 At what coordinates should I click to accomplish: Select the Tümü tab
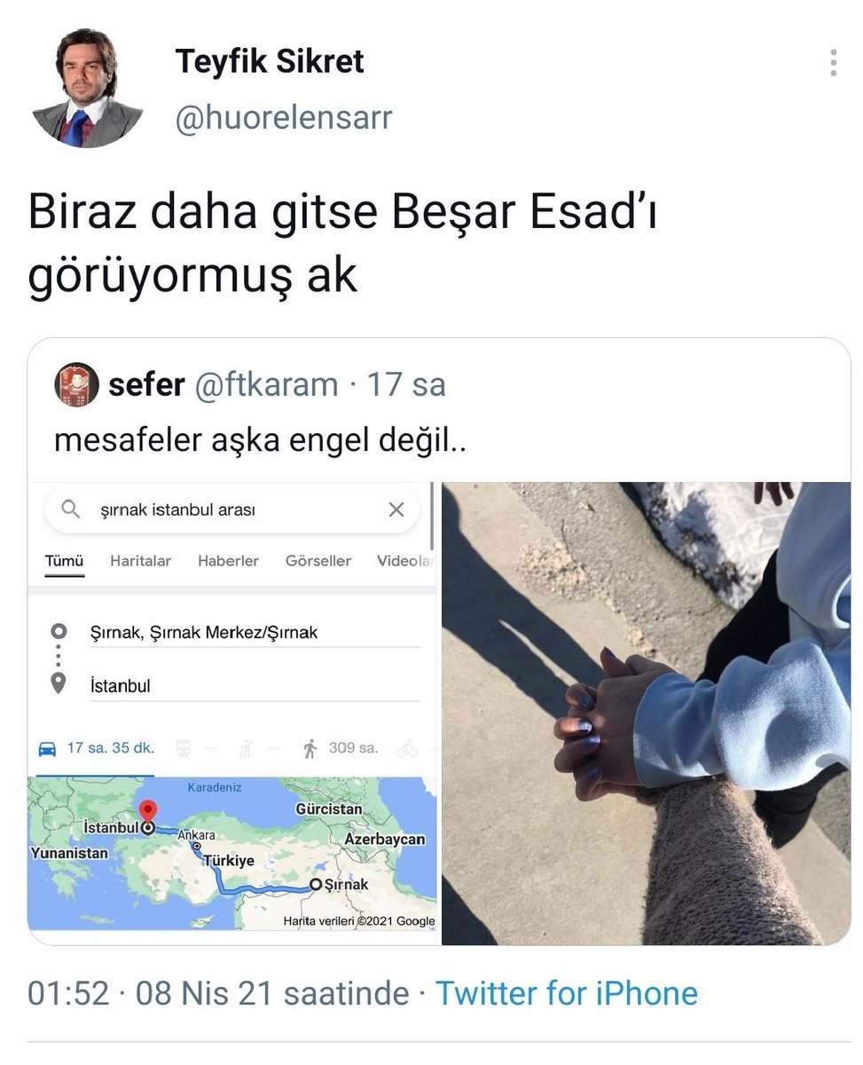pyautogui.click(x=64, y=561)
